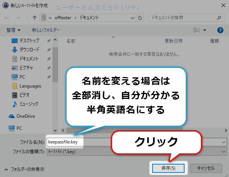The image size is (229, 177).
Task: Select offtester in the address path
Action: click(x=63, y=18)
